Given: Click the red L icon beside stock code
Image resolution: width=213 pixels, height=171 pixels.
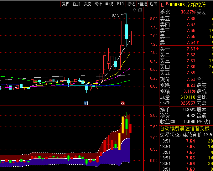Looking at the screenshot, I should coord(162,4).
